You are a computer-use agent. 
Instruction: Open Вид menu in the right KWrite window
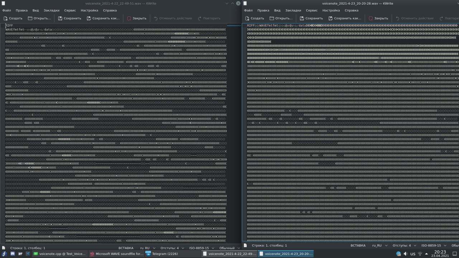(x=277, y=10)
